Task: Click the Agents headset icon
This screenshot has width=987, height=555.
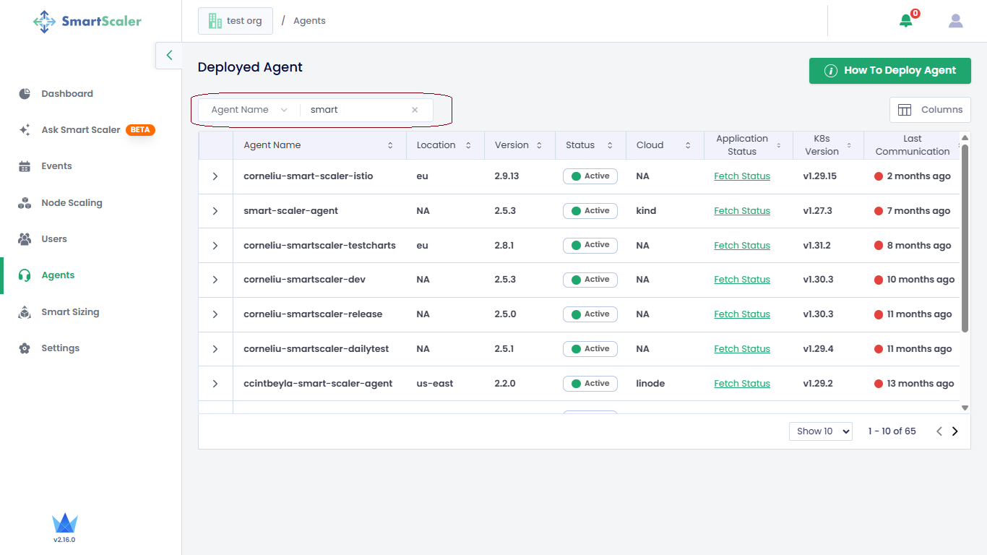Action: tap(25, 275)
